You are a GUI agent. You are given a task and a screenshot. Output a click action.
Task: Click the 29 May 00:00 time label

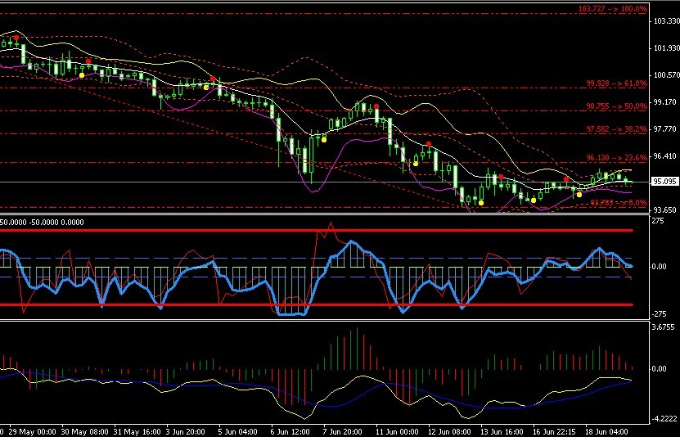34,432
